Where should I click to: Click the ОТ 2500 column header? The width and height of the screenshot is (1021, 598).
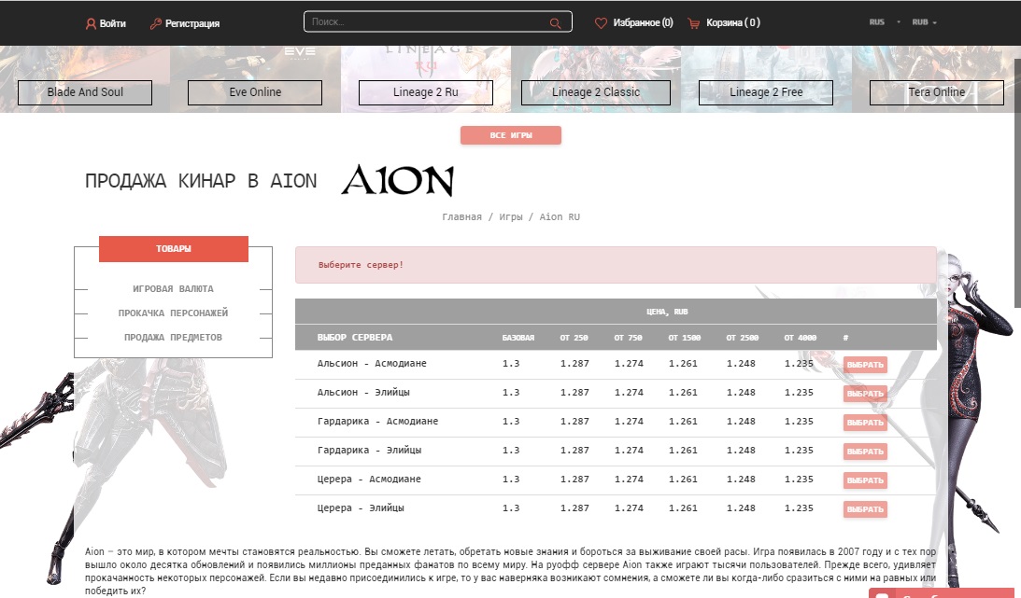pyautogui.click(x=743, y=338)
